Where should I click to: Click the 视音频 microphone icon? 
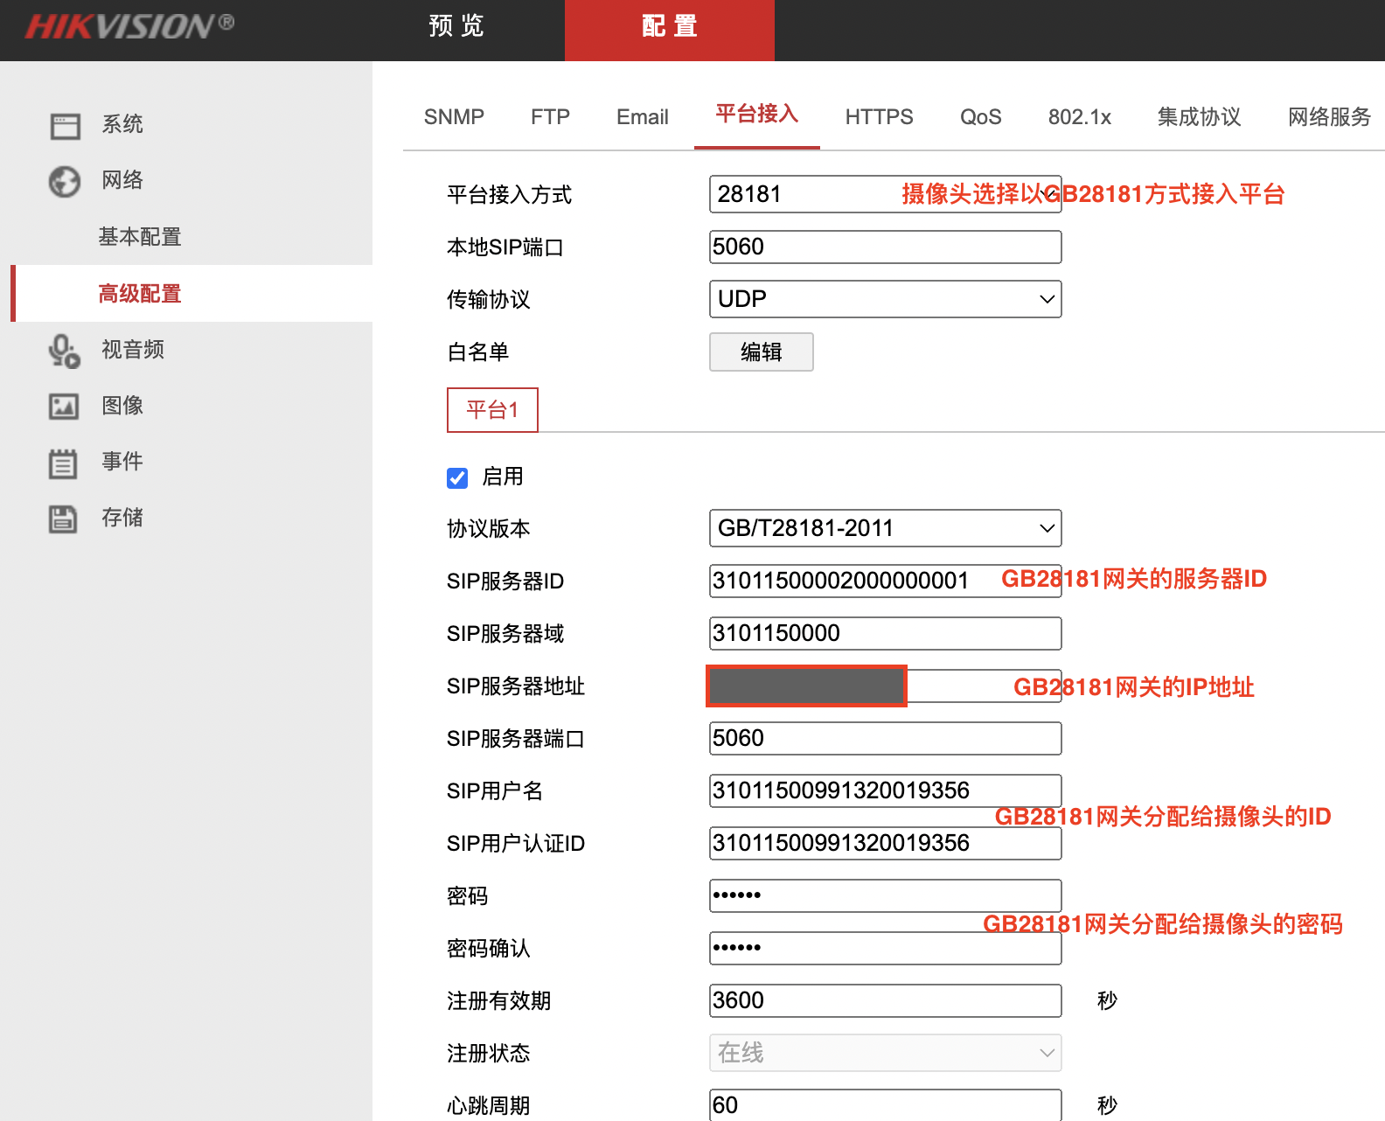[x=65, y=351]
